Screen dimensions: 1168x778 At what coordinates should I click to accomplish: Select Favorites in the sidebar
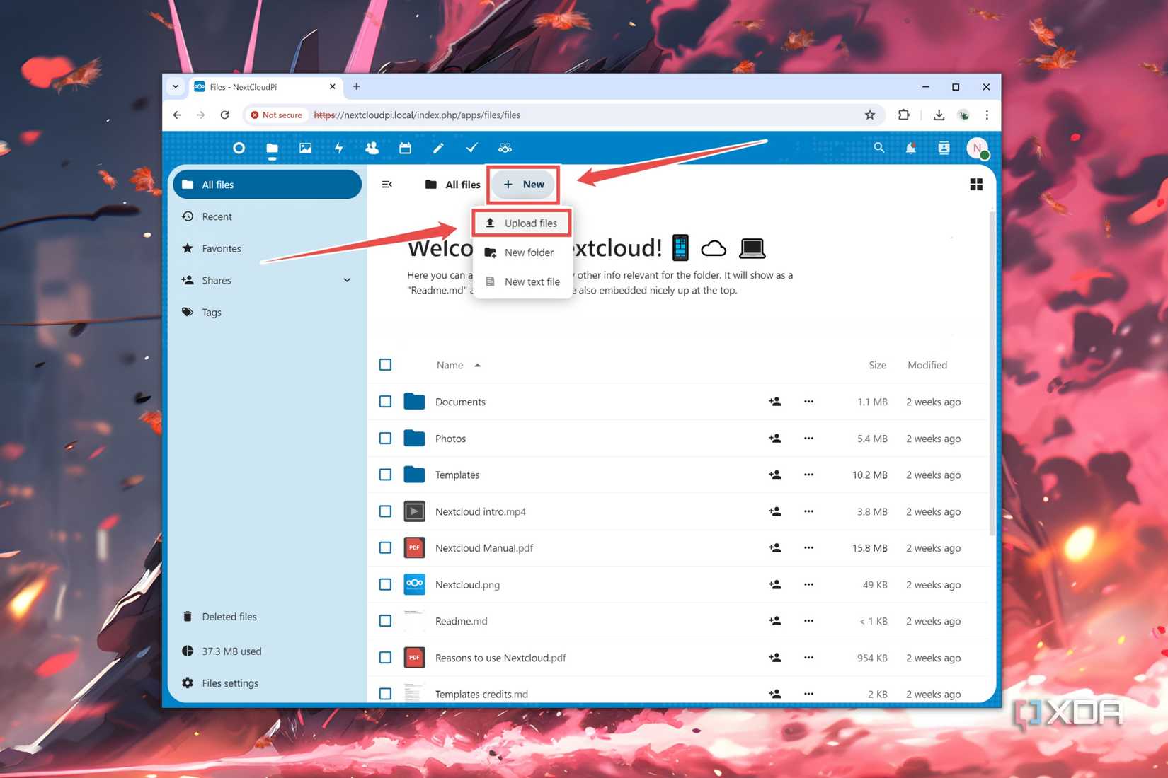click(x=267, y=248)
